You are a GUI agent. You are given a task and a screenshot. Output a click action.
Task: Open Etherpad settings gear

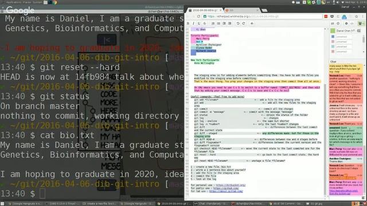(346, 23)
